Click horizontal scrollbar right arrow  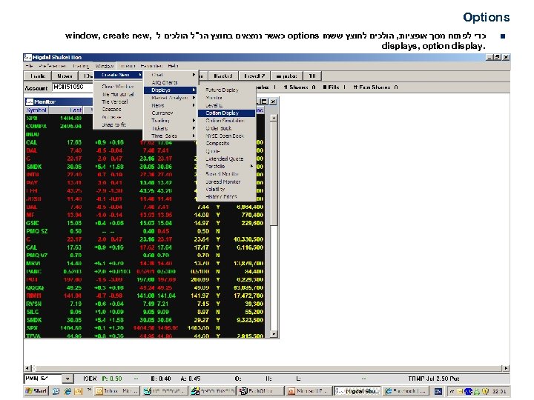[506, 368]
